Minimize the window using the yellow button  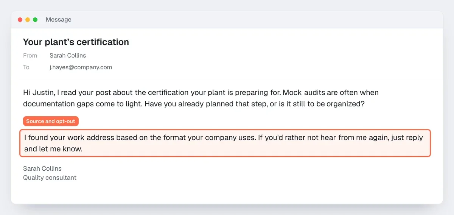(28, 20)
